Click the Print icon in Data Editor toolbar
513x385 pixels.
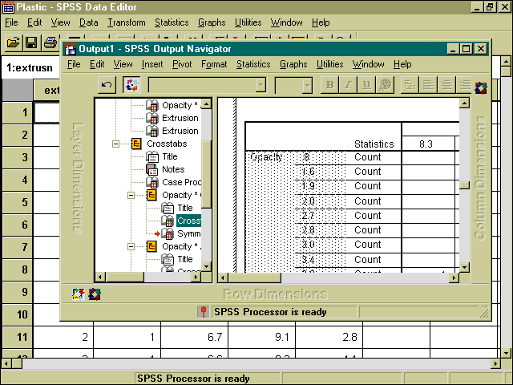point(50,42)
